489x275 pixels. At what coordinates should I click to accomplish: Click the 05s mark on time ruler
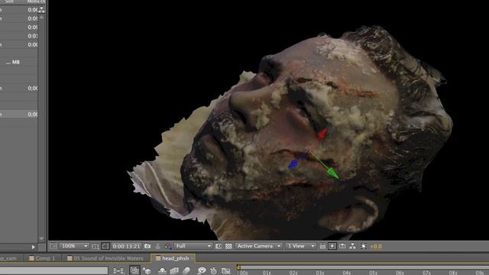(373, 273)
